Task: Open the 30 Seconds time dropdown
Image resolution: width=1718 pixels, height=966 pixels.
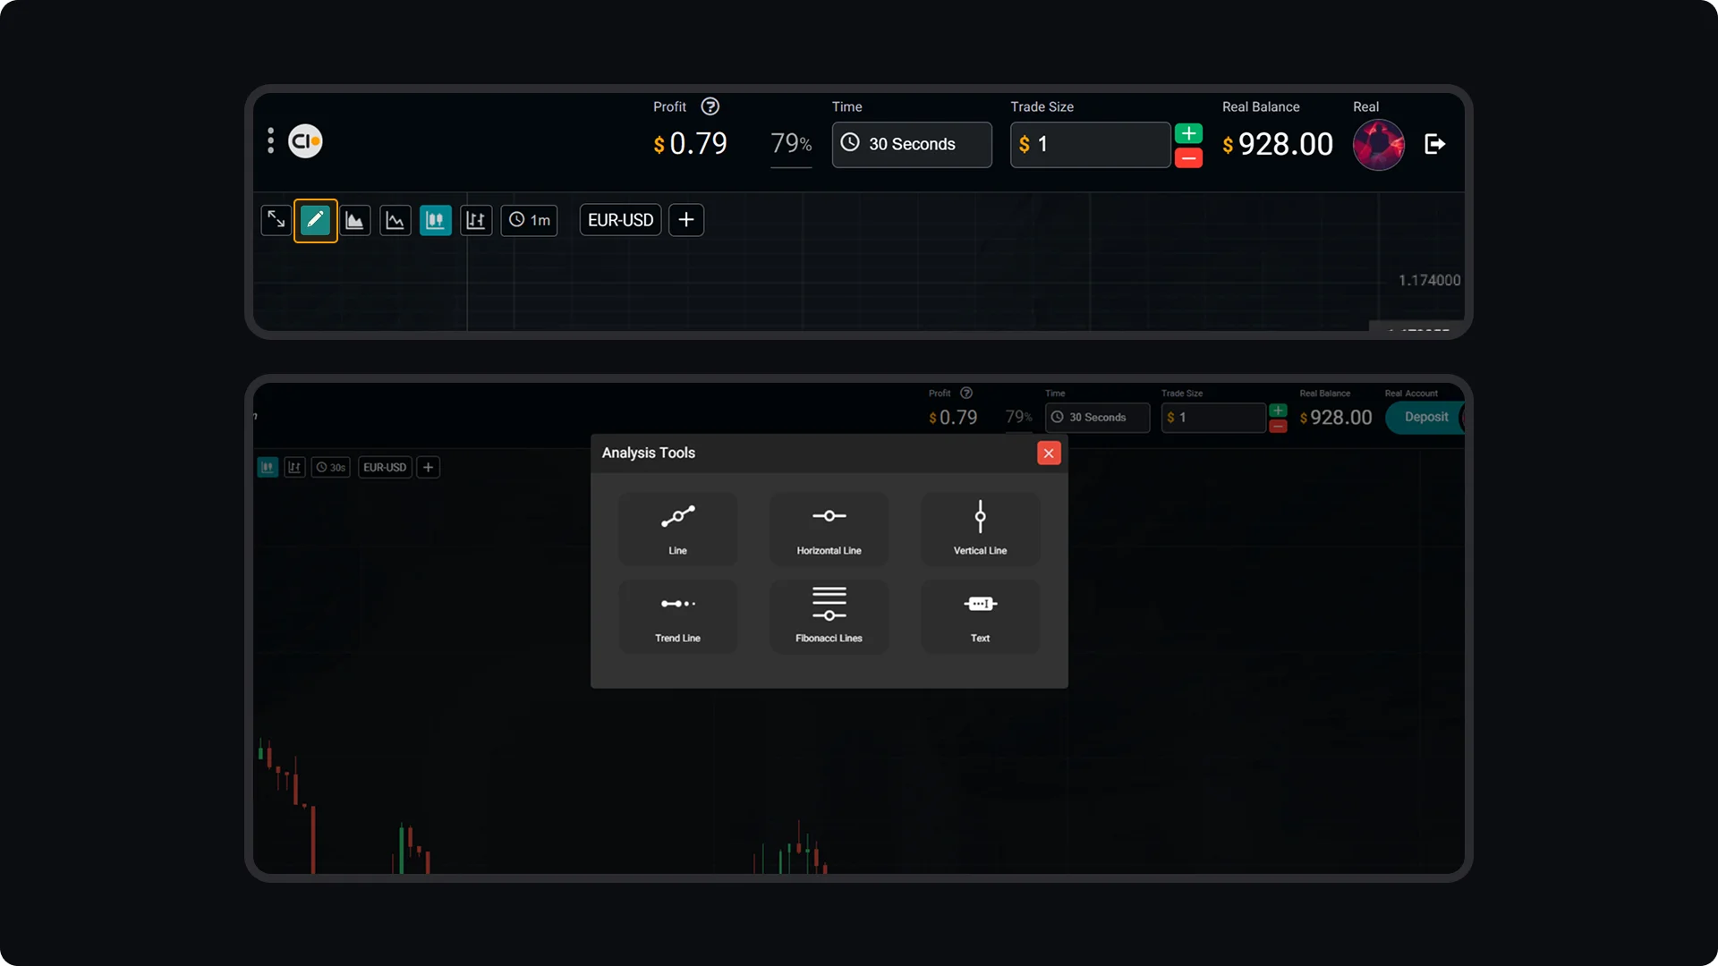Action: 911,144
